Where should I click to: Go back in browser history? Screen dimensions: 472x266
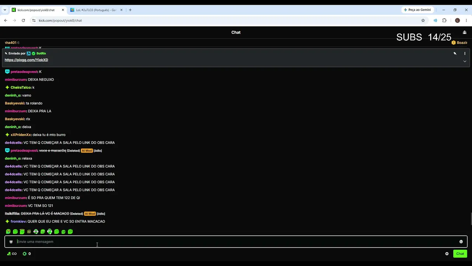point(6,21)
